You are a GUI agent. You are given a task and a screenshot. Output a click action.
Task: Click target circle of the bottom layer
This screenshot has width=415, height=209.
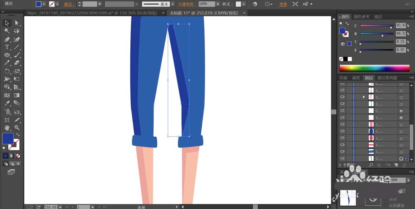(x=401, y=158)
